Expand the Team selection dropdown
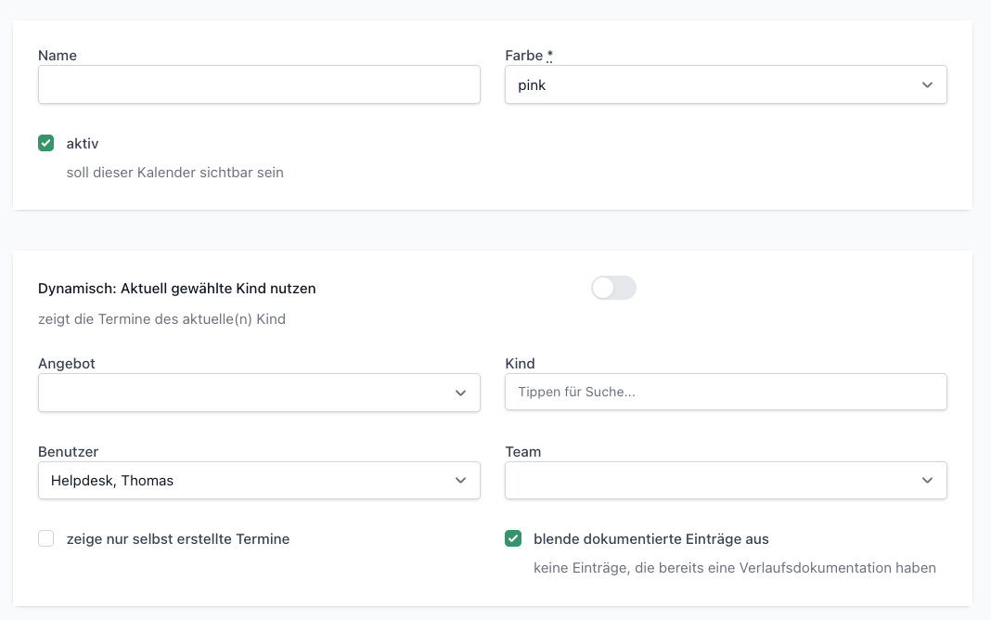Viewport: 991px width, 620px height. tap(714, 481)
